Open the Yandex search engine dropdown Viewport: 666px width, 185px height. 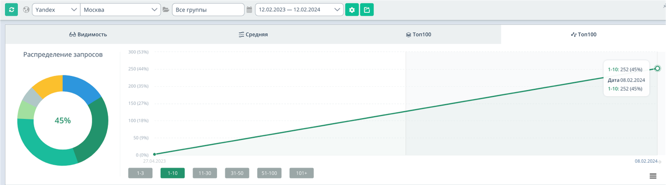(56, 9)
